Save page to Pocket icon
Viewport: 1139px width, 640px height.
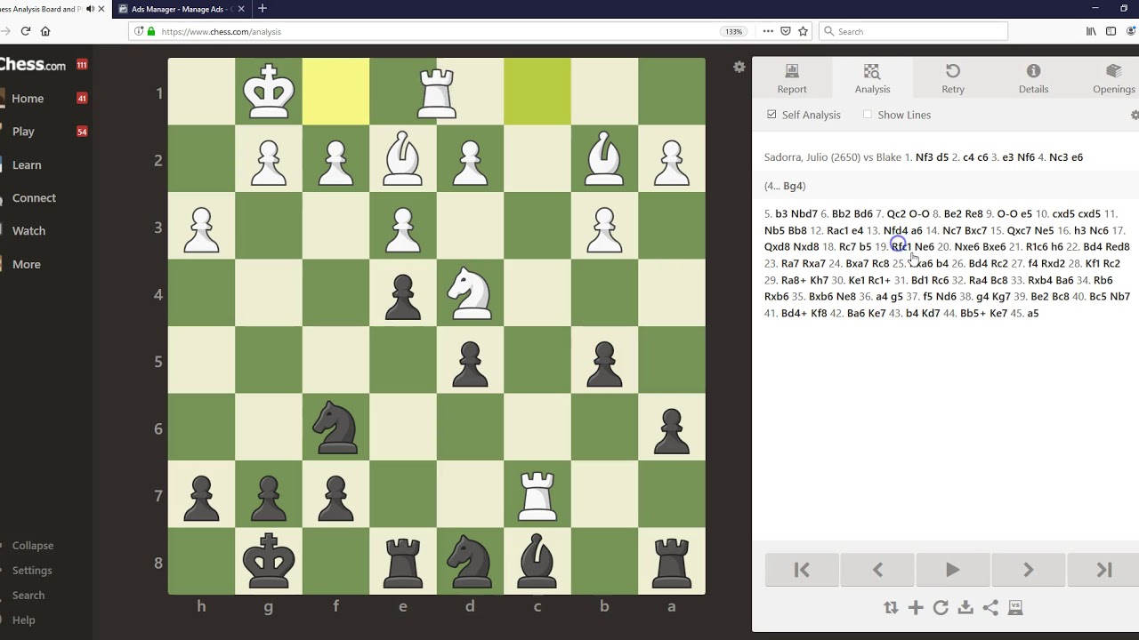[x=785, y=31]
